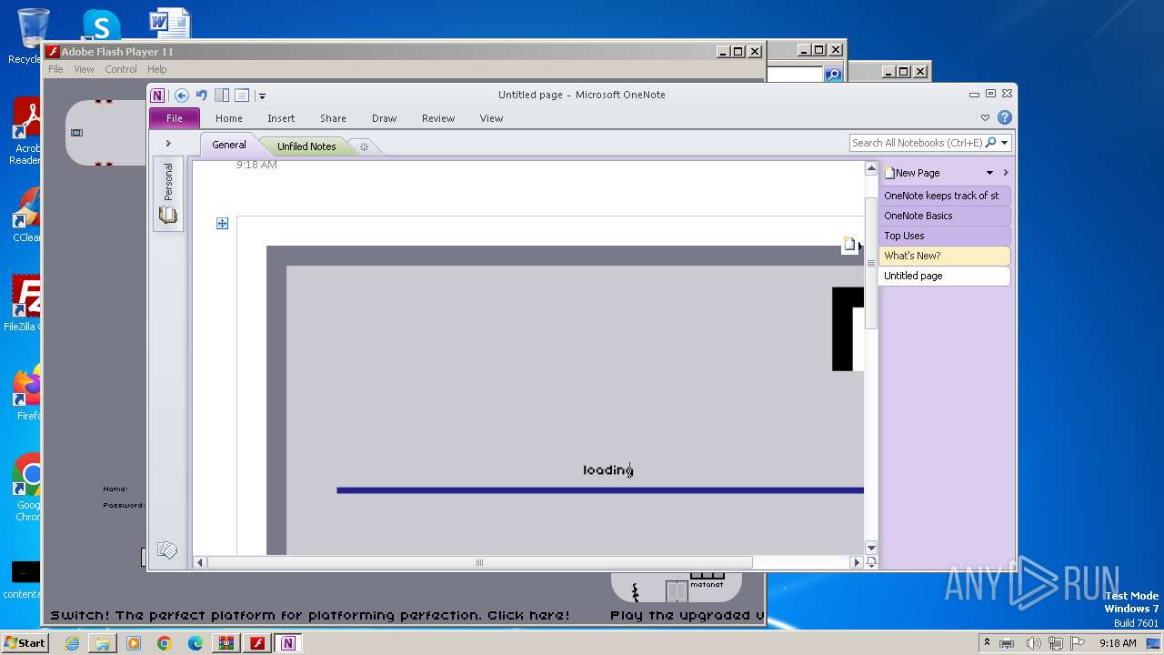The height and width of the screenshot is (655, 1164).
Task: Open the New Page dropdown arrow
Action: pos(989,173)
